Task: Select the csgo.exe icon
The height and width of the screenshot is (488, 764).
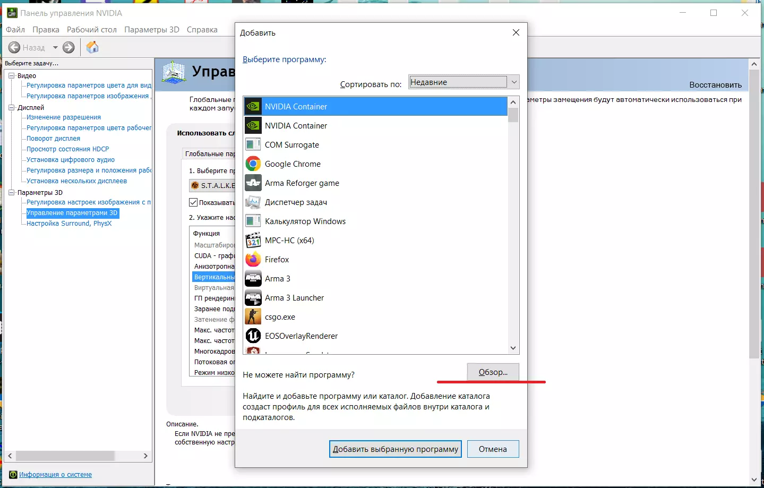Action: (253, 317)
